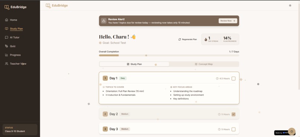Uncheck the Day 2 completion checkbox

coord(233,114)
